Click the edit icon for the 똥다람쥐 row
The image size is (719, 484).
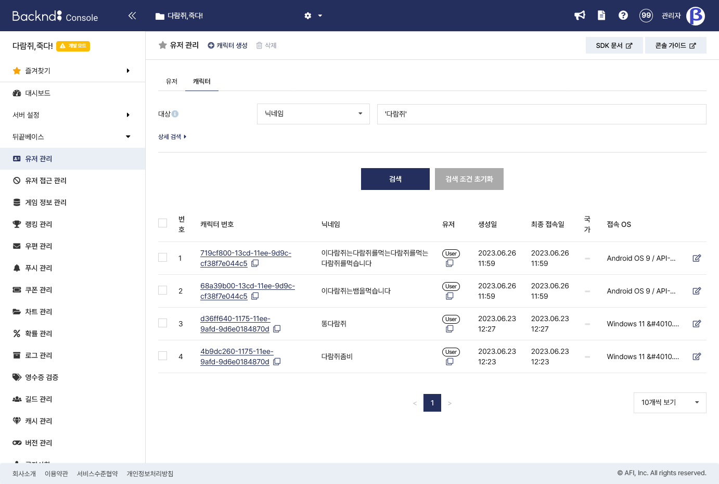click(697, 324)
